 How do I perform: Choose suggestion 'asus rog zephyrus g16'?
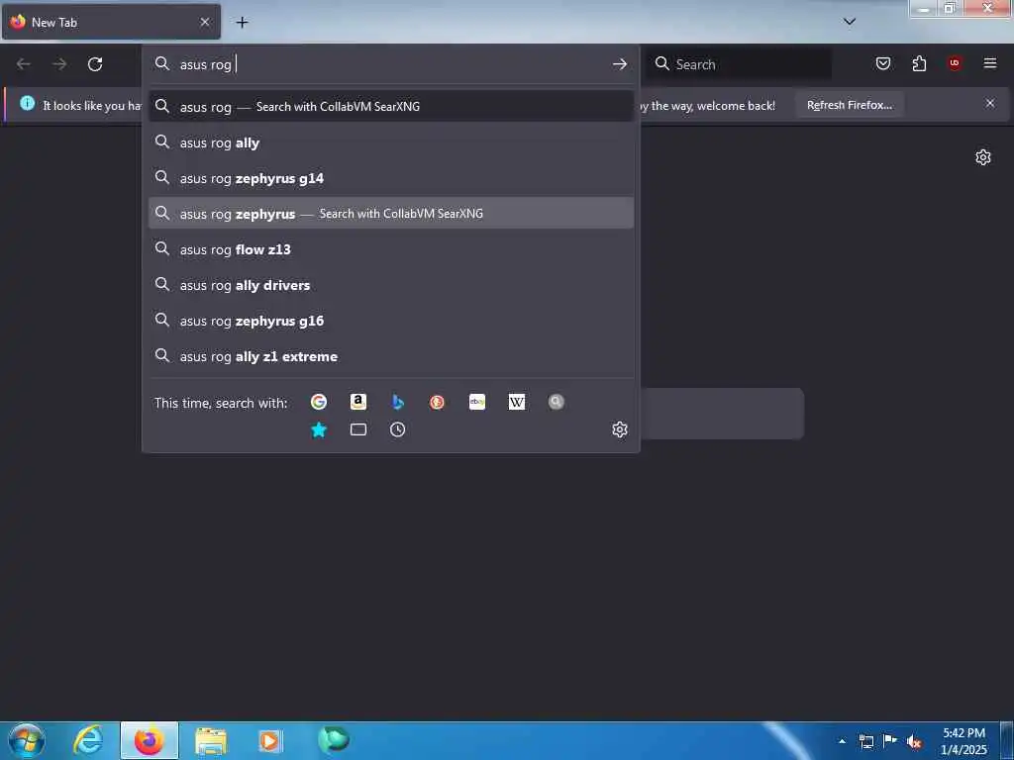pos(391,320)
